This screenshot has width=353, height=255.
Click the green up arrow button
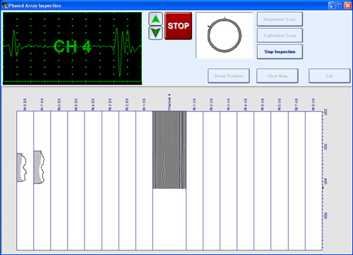click(x=155, y=19)
